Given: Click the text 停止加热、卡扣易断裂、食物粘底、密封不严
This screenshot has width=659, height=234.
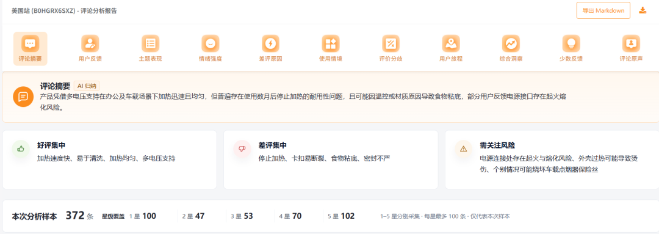Looking at the screenshot, I should point(325,159).
